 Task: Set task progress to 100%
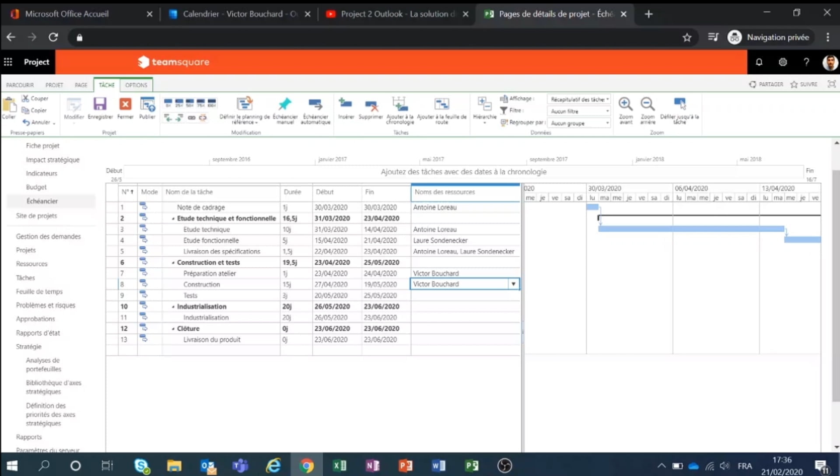coord(212,103)
